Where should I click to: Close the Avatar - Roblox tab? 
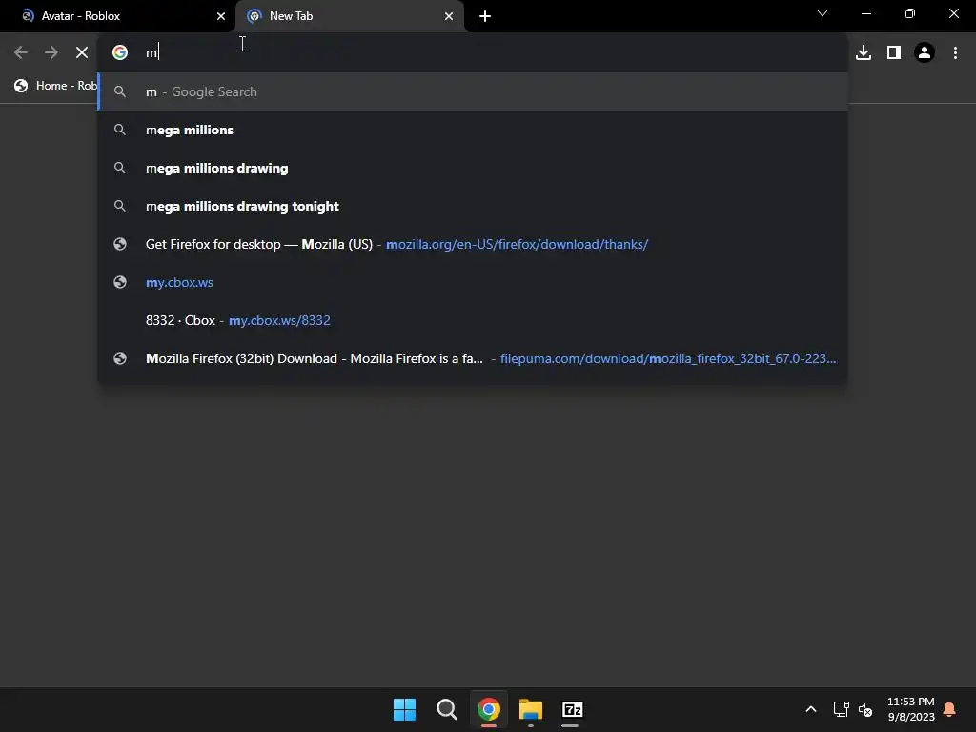(x=221, y=16)
